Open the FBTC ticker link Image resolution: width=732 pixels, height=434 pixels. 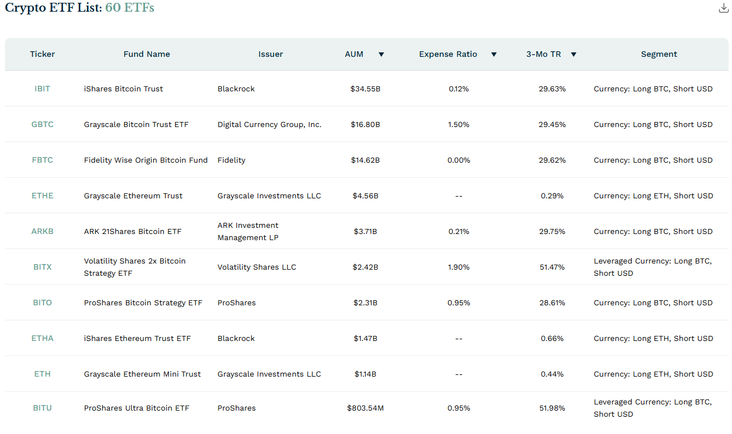(x=42, y=160)
